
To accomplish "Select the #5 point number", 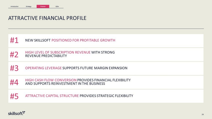I will coord(14,96).
